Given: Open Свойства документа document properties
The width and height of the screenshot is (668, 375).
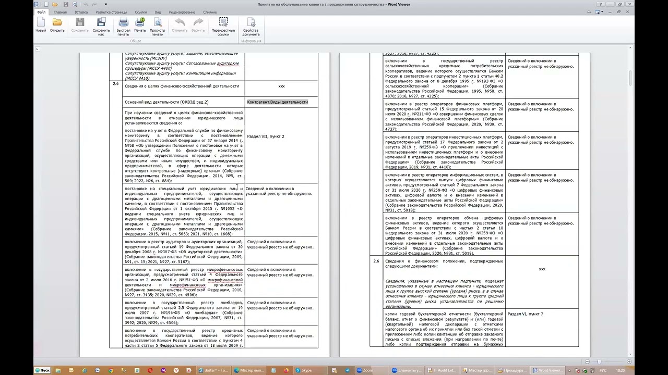Looking at the screenshot, I should (251, 27).
